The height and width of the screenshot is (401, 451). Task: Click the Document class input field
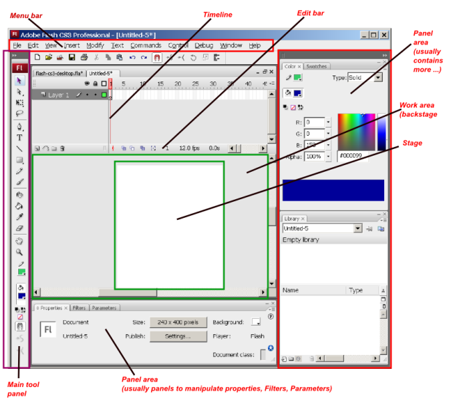pyautogui.click(x=263, y=355)
